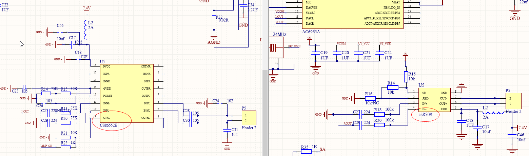
Task: Select the ABD pin label
Action: pyautogui.click(x=425, y=98)
